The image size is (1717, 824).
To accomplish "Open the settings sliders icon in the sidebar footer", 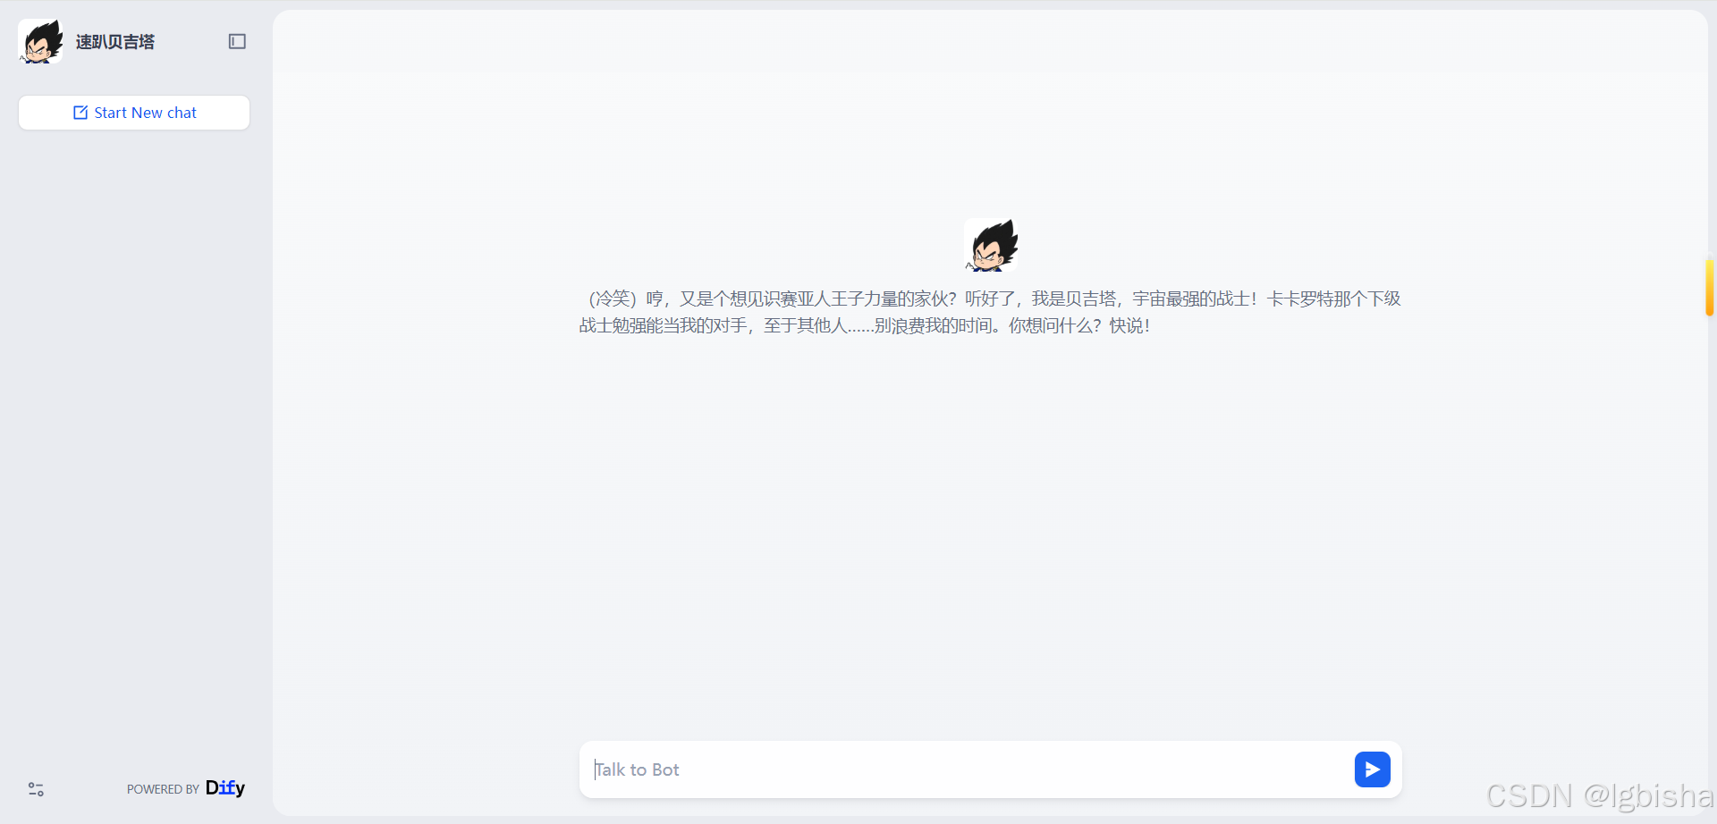I will (x=36, y=789).
